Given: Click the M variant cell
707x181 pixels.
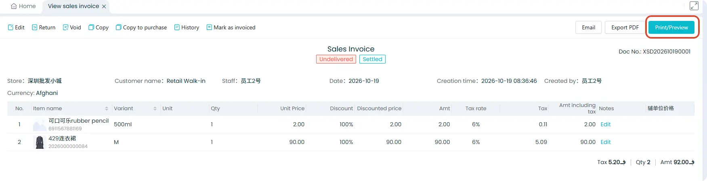Looking at the screenshot, I should [x=116, y=142].
